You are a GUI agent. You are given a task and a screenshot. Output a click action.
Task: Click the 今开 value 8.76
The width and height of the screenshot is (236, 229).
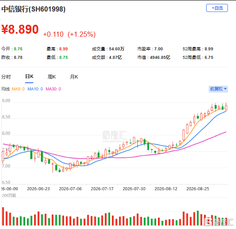coord(18,49)
